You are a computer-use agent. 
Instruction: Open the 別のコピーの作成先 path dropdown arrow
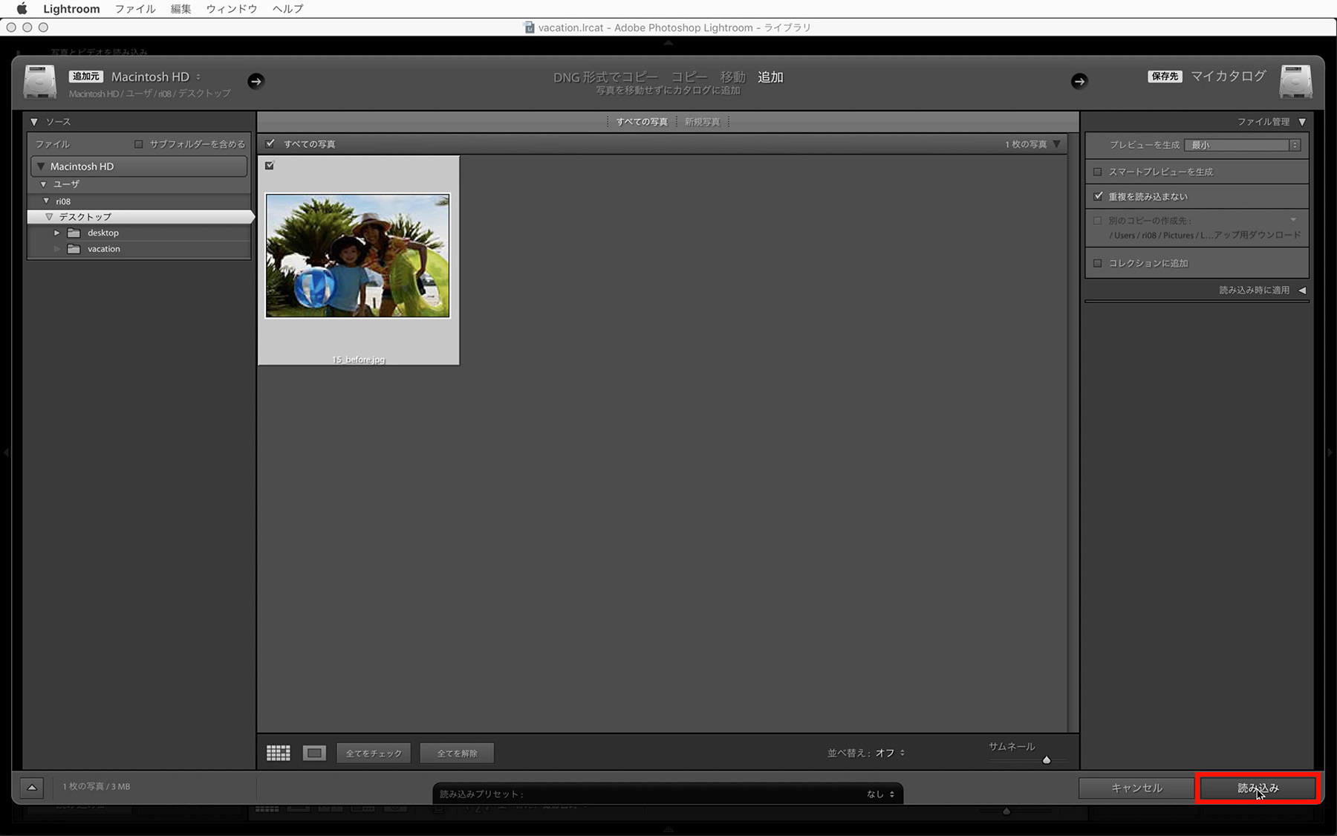[x=1293, y=220]
